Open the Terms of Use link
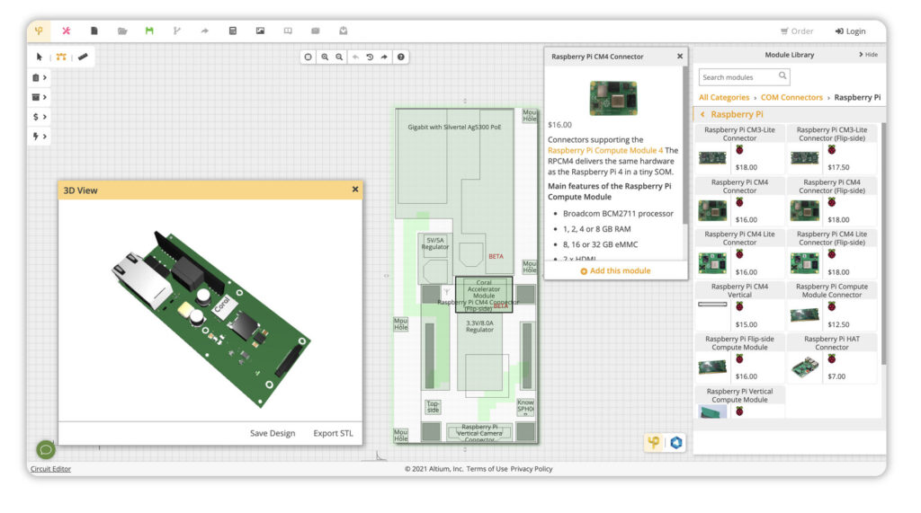 tap(487, 469)
